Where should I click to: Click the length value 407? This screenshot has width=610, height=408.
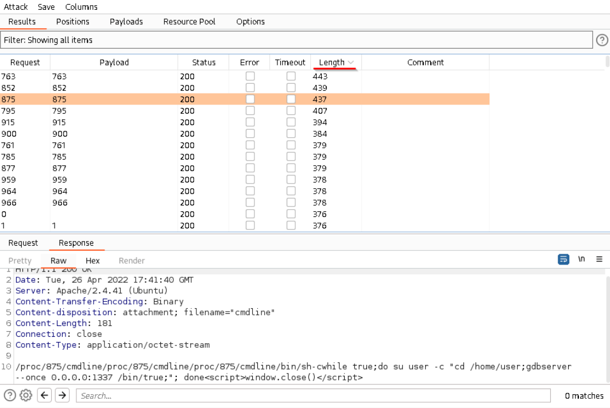320,111
